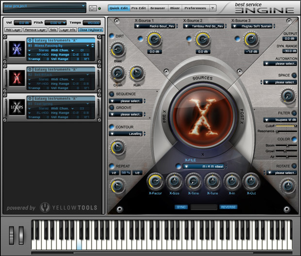Toggle power on second Galaxy Instruments layer

pos(30,69)
